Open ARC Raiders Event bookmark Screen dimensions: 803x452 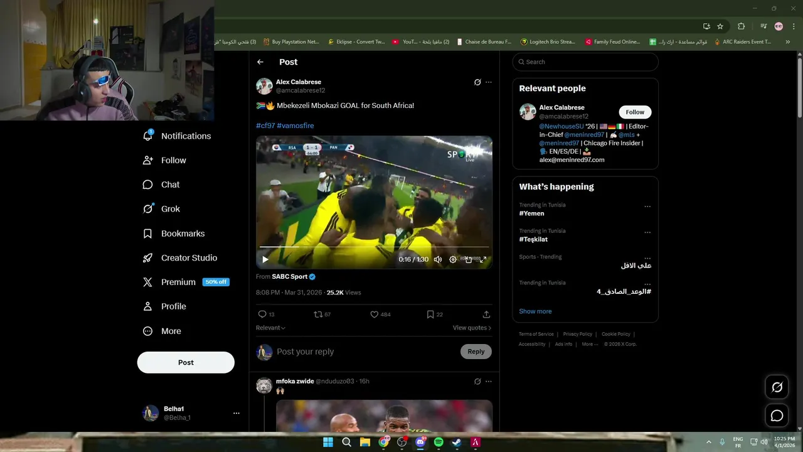point(743,42)
